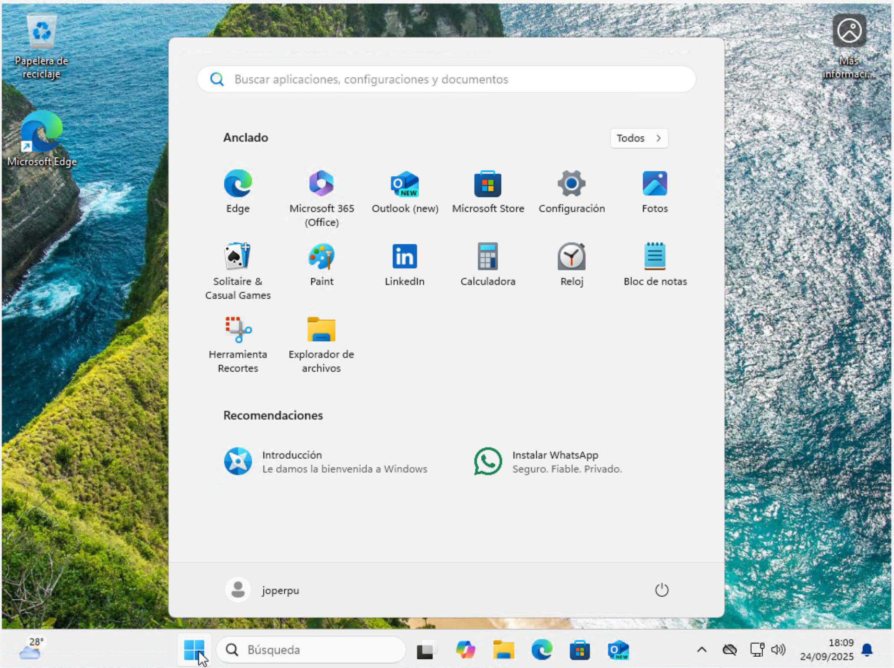The width and height of the screenshot is (894, 668).
Task: Open File Explorer from the taskbar
Action: [503, 650]
